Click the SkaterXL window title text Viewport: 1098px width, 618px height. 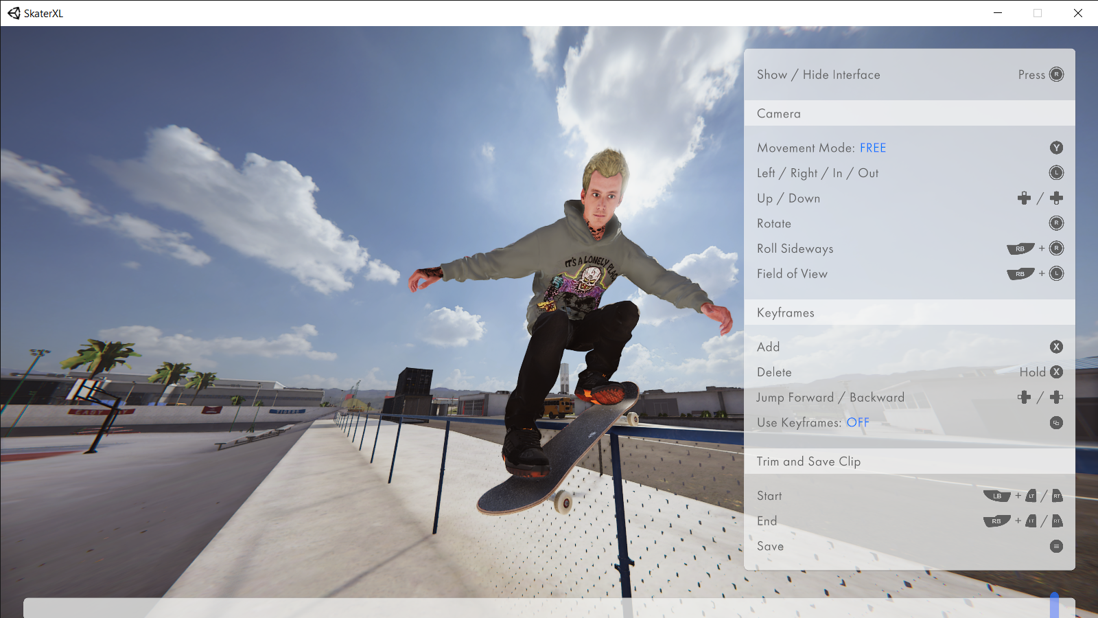(x=43, y=14)
